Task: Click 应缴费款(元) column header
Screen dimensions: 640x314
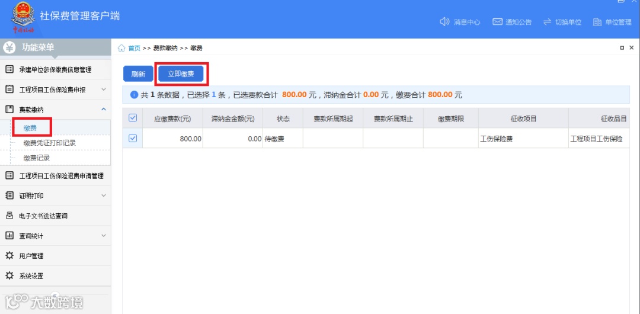Action: (172, 119)
